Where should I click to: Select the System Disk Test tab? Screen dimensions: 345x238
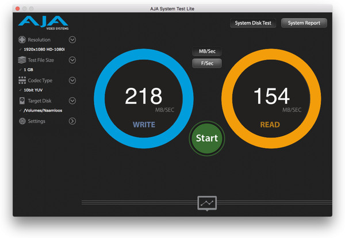[x=253, y=23]
